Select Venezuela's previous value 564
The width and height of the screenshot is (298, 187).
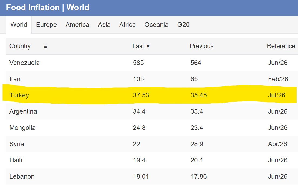pyautogui.click(x=196, y=63)
